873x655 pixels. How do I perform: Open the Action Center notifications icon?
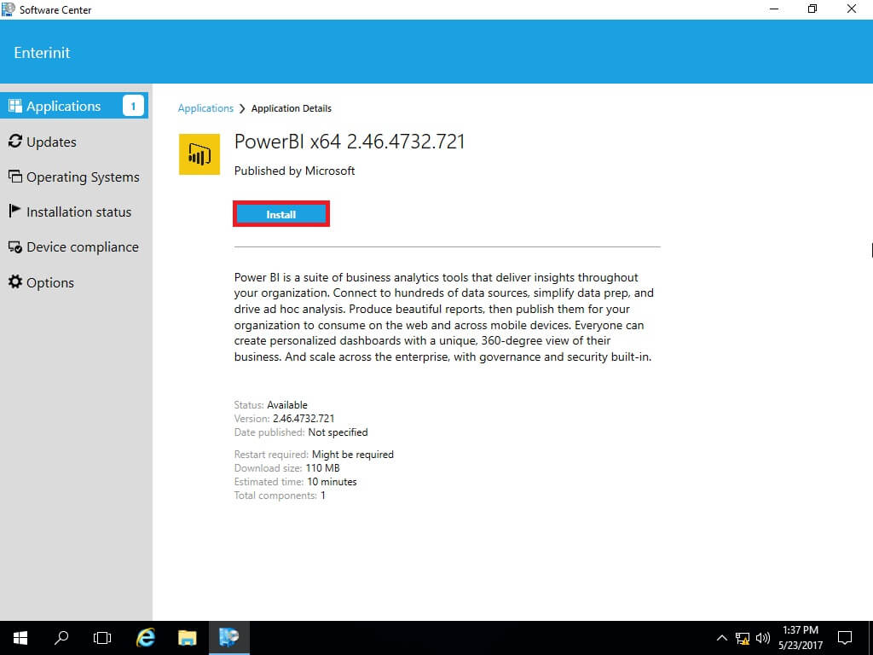(x=845, y=638)
